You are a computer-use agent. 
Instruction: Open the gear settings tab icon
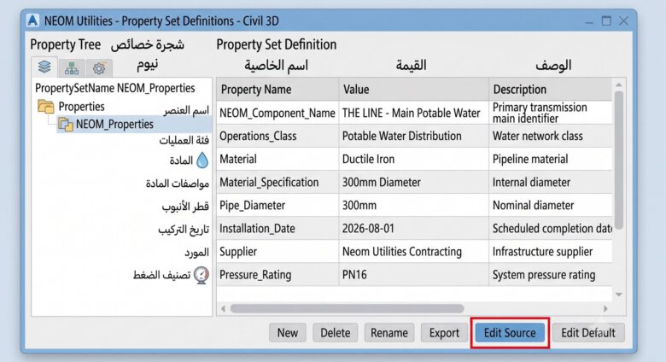pos(99,68)
